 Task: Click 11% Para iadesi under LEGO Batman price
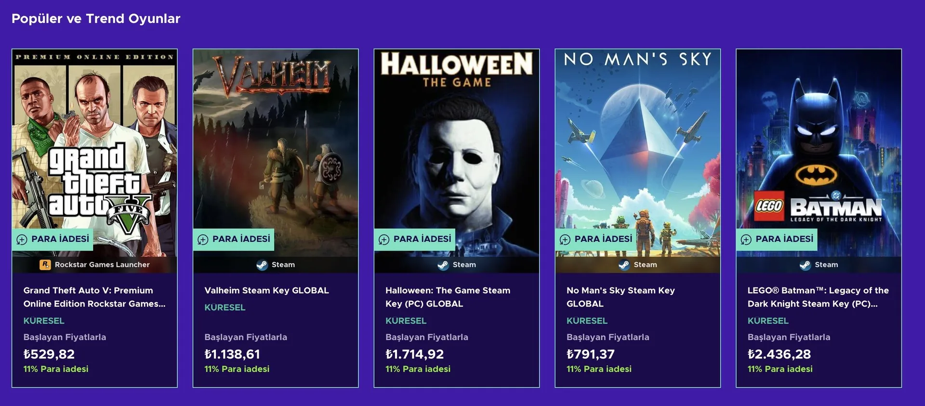pos(780,369)
